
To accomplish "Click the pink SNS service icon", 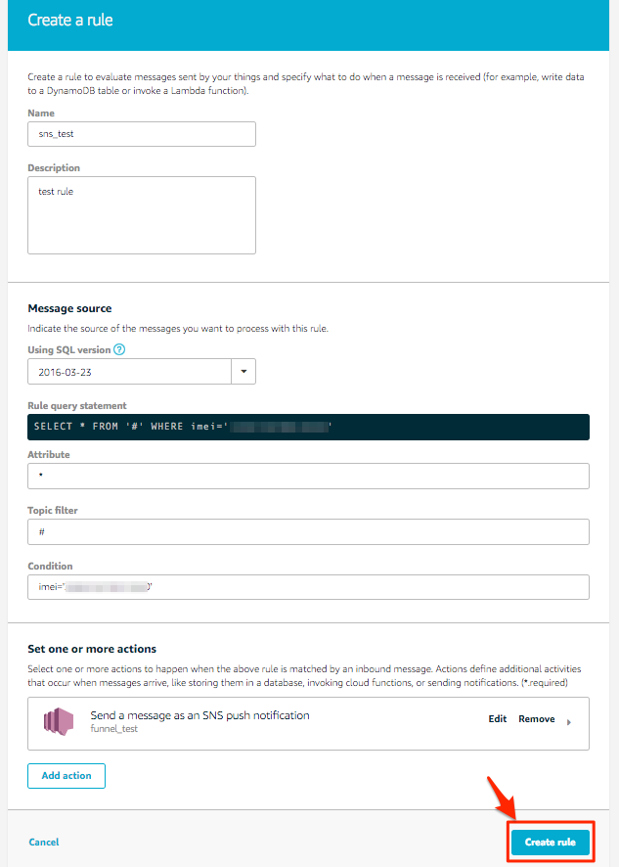I will (59, 721).
